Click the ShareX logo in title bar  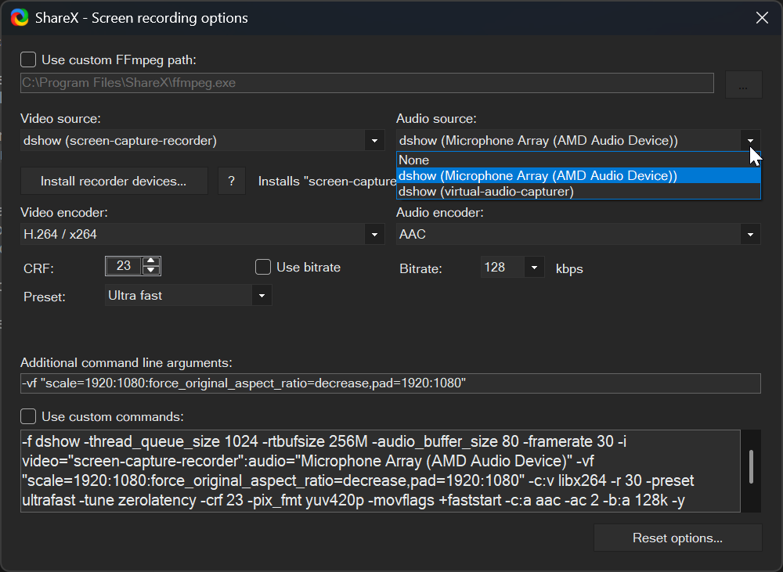click(20, 17)
